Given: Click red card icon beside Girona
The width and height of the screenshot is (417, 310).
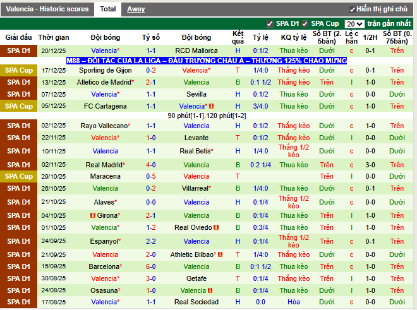Looking at the screenshot, I should pos(92,215).
